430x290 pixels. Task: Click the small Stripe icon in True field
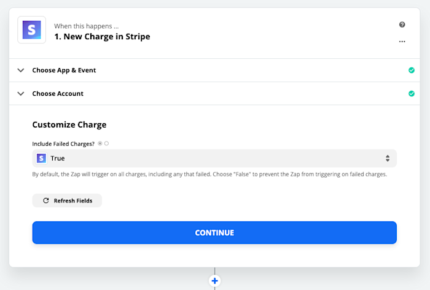41,158
